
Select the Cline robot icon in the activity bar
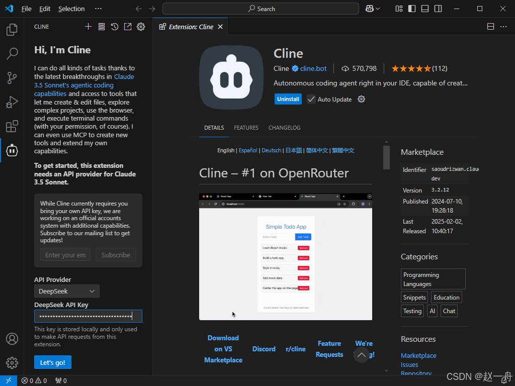click(x=12, y=150)
